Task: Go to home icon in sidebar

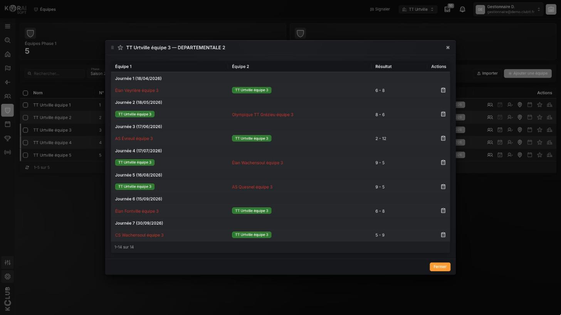Action: tap(7, 54)
